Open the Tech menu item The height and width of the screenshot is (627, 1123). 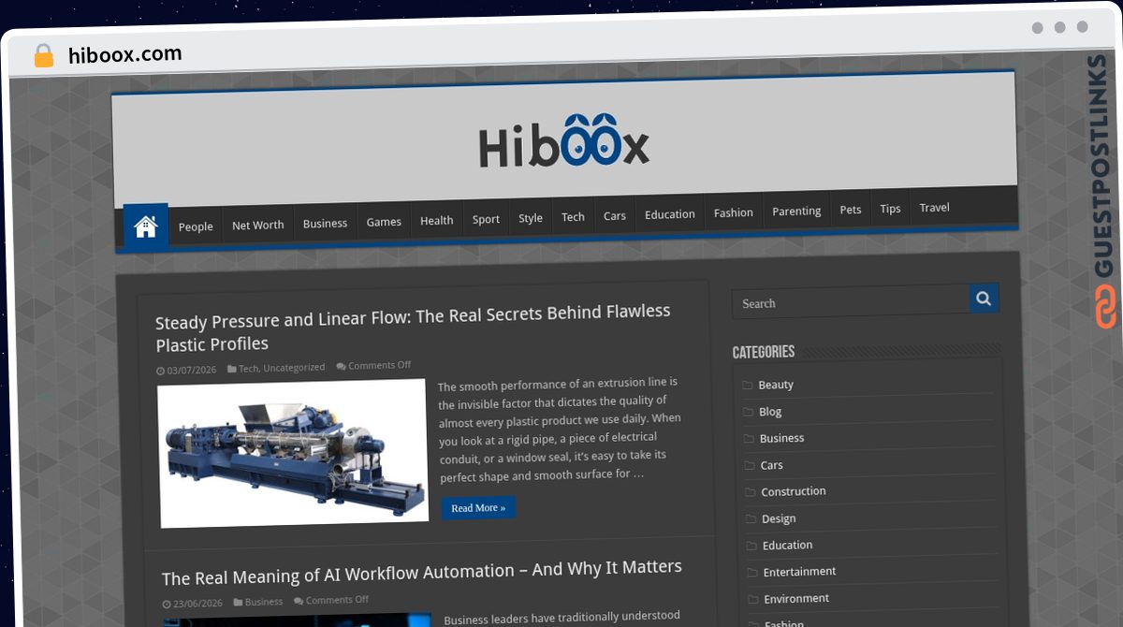pos(573,216)
